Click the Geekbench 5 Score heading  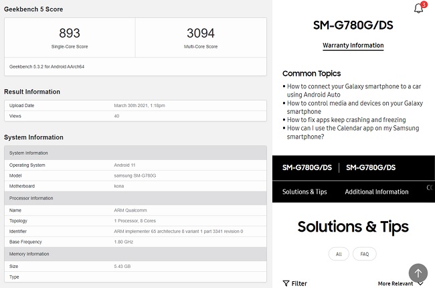(x=33, y=9)
